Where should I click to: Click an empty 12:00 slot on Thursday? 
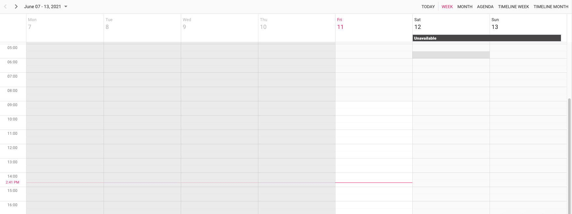pyautogui.click(x=296, y=151)
